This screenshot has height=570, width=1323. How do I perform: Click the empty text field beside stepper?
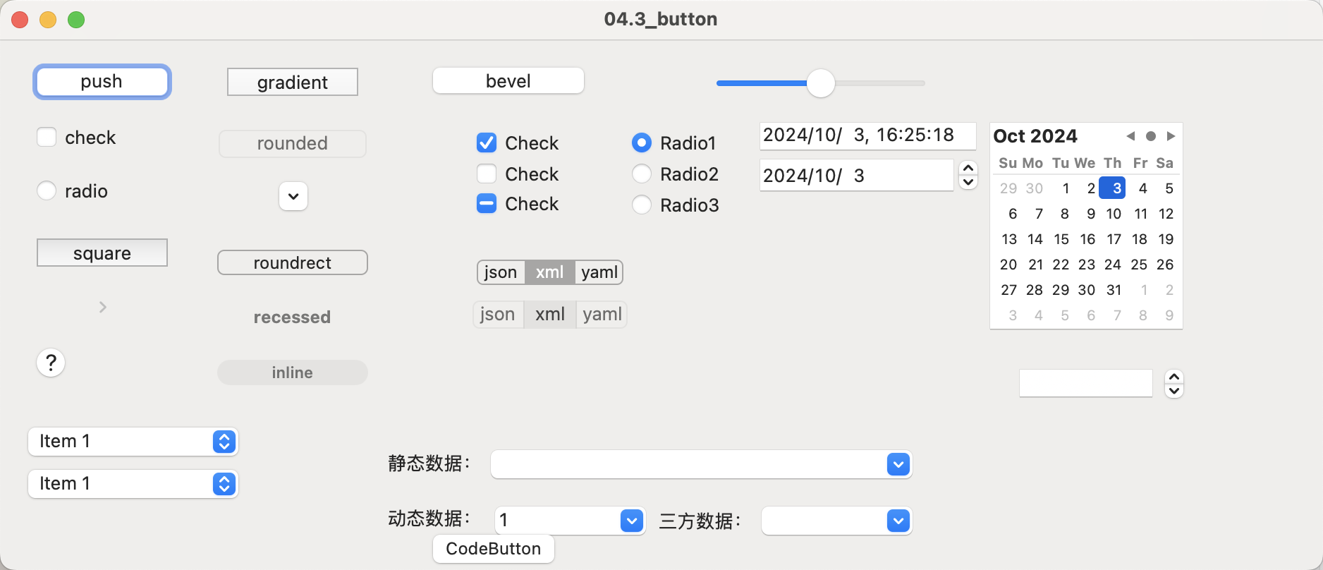pos(1086,383)
